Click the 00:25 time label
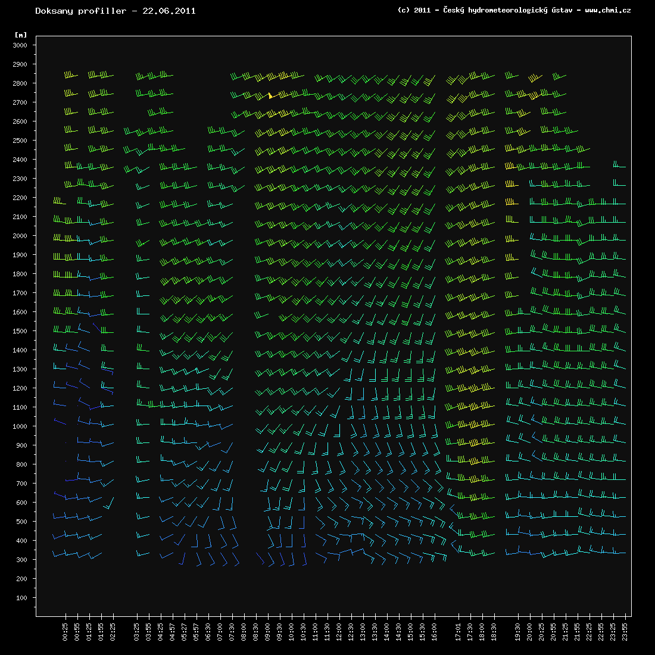Screen dimensions: 655x655 click(65, 632)
